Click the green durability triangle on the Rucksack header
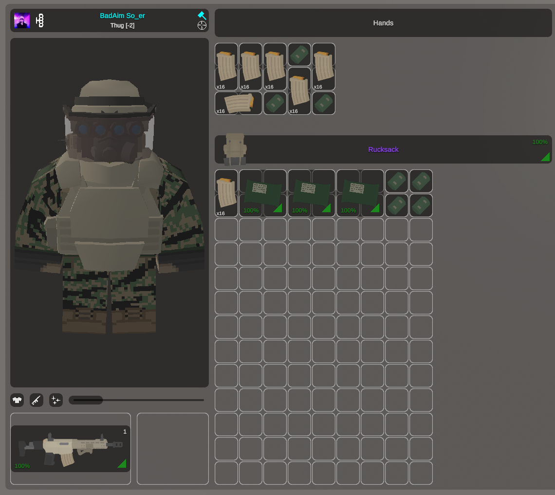The image size is (555, 495). tap(546, 157)
